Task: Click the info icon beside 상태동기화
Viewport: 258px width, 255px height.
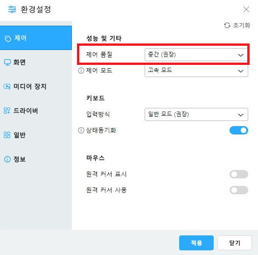Action: 81,130
